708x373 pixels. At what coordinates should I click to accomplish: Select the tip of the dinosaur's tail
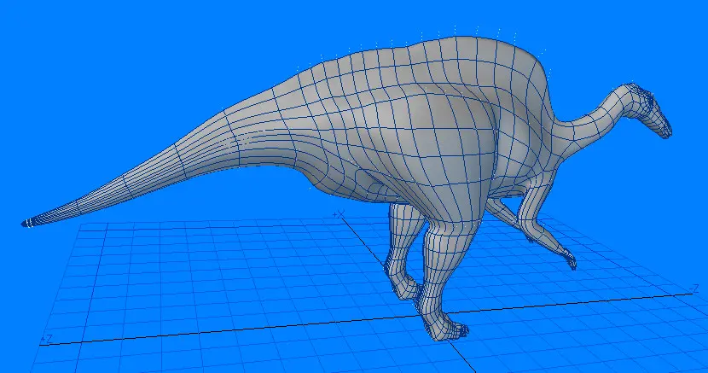pos(28,223)
